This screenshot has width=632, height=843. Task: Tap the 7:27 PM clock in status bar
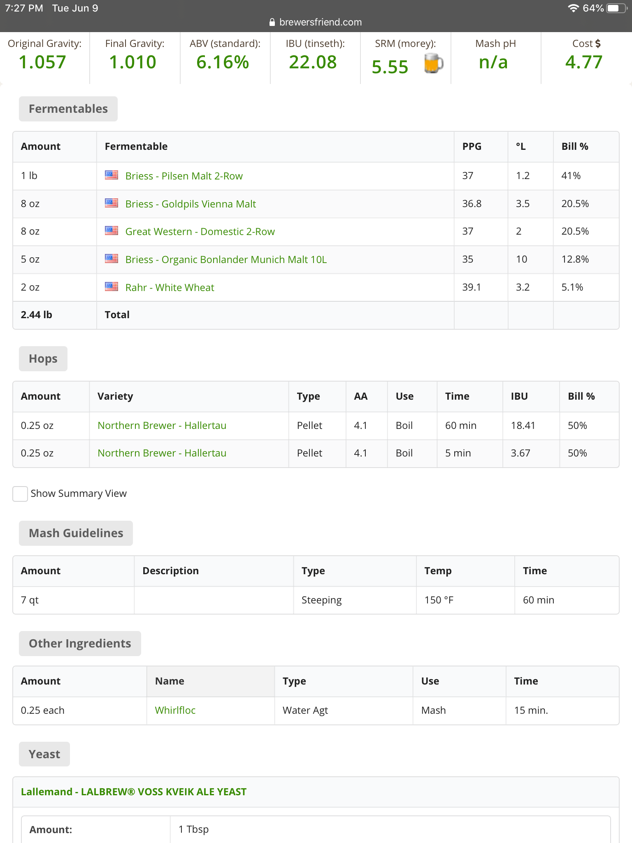pyautogui.click(x=24, y=8)
